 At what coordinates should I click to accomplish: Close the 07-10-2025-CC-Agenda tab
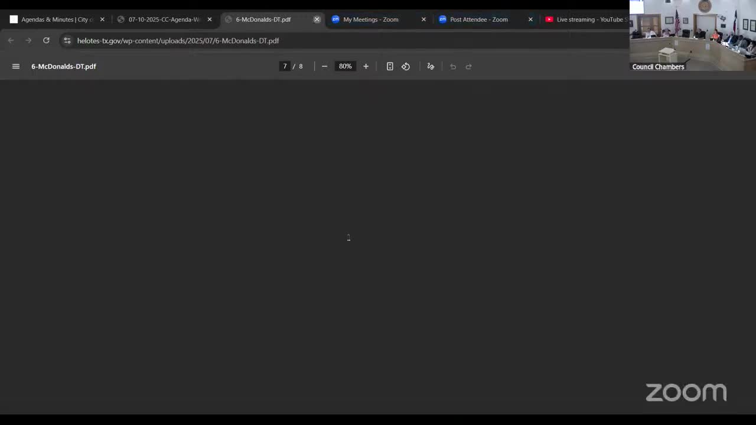pyautogui.click(x=210, y=19)
